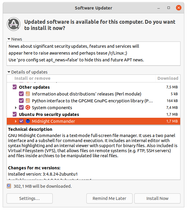Expand the System components tree row

(x=16, y=108)
